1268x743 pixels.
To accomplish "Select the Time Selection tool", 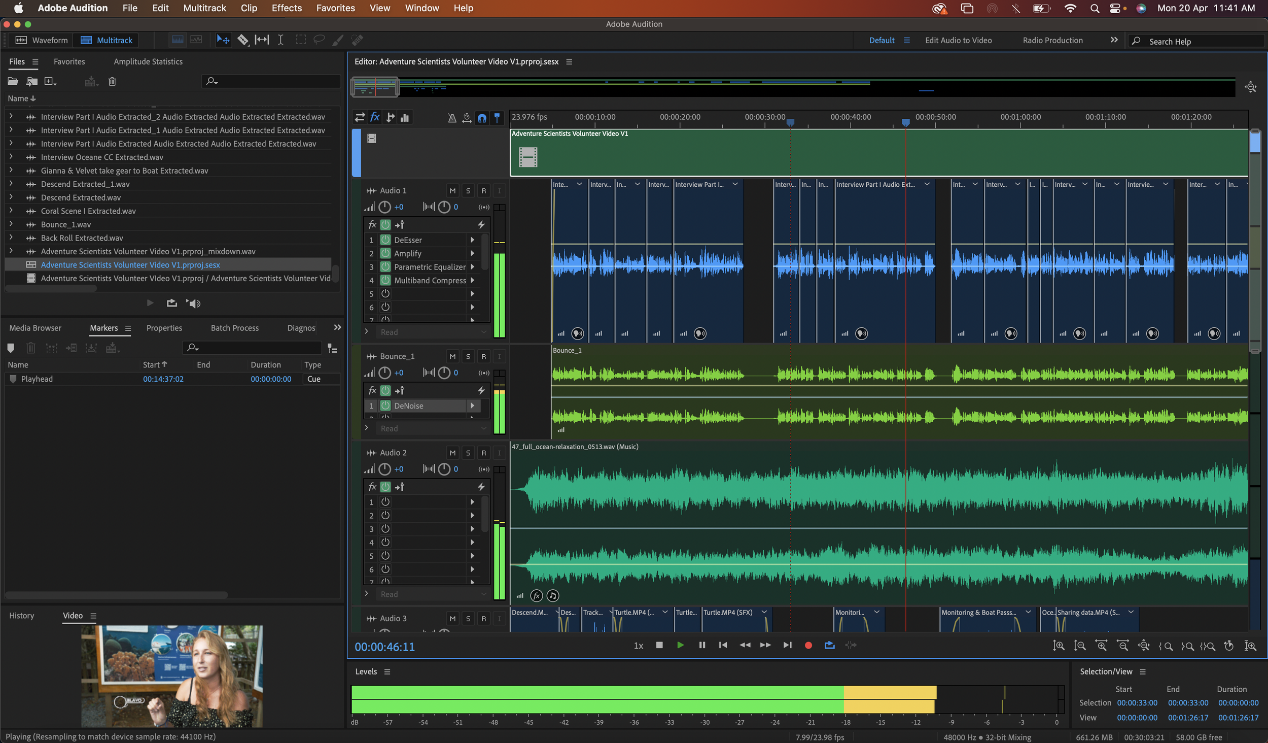I will (280, 40).
